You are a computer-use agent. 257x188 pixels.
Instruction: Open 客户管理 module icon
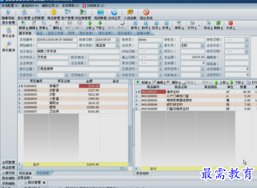[x=67, y=14]
